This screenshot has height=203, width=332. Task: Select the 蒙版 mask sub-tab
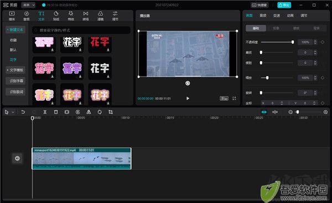pos(296,28)
